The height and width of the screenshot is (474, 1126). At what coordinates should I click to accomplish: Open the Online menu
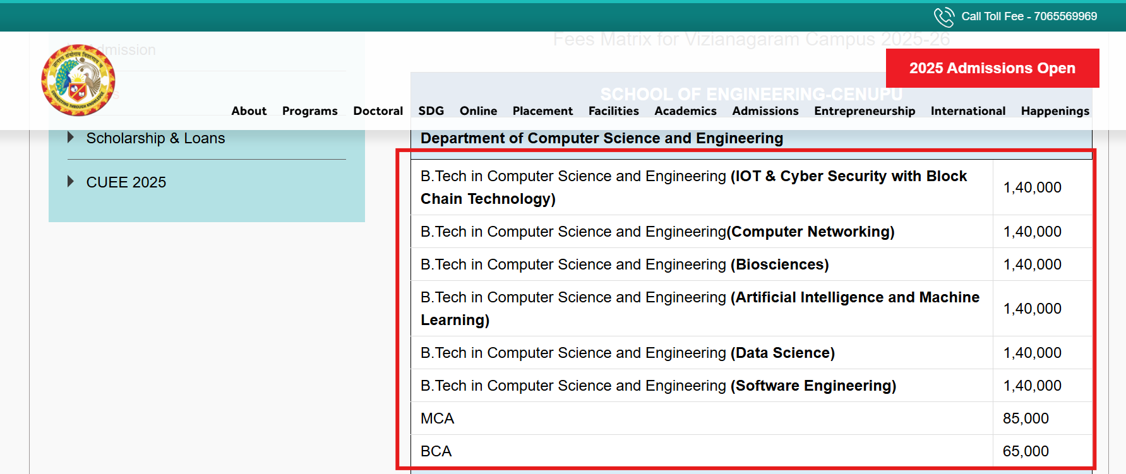(479, 111)
